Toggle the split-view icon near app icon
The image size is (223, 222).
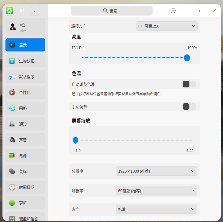click(x=21, y=10)
